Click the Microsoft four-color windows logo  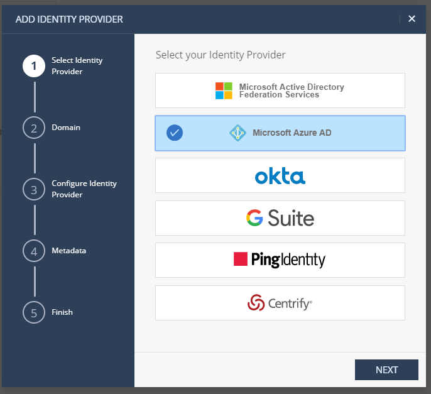(224, 90)
